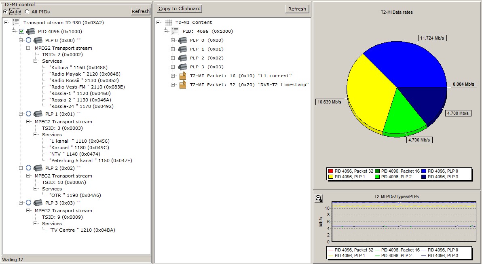Expand PLP 3 (0x03) node in middle panel
Image resolution: width=482 pixels, height=264 pixels.
pos(173,67)
